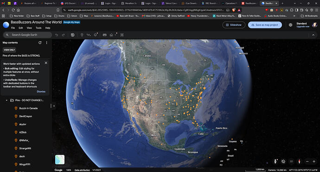Open the Gmail pinned tab
320x172 pixels.
pos(3,3)
